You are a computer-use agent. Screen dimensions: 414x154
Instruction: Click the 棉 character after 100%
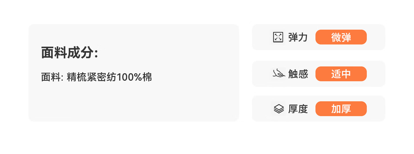click(147, 77)
